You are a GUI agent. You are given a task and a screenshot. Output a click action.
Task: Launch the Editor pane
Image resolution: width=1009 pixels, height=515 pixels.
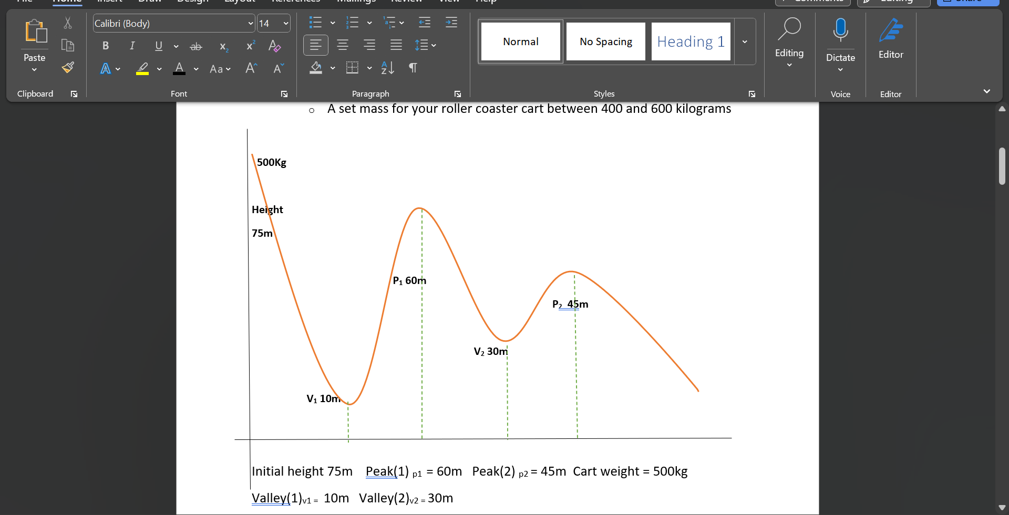(x=891, y=39)
